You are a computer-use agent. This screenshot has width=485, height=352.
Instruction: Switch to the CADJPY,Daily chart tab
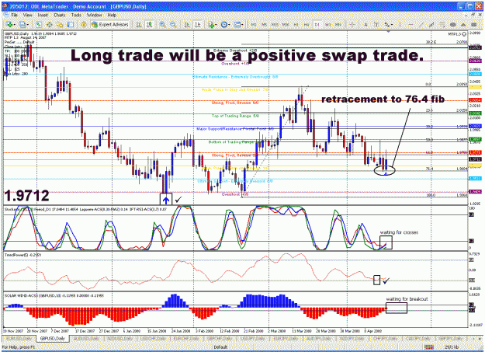417,339
